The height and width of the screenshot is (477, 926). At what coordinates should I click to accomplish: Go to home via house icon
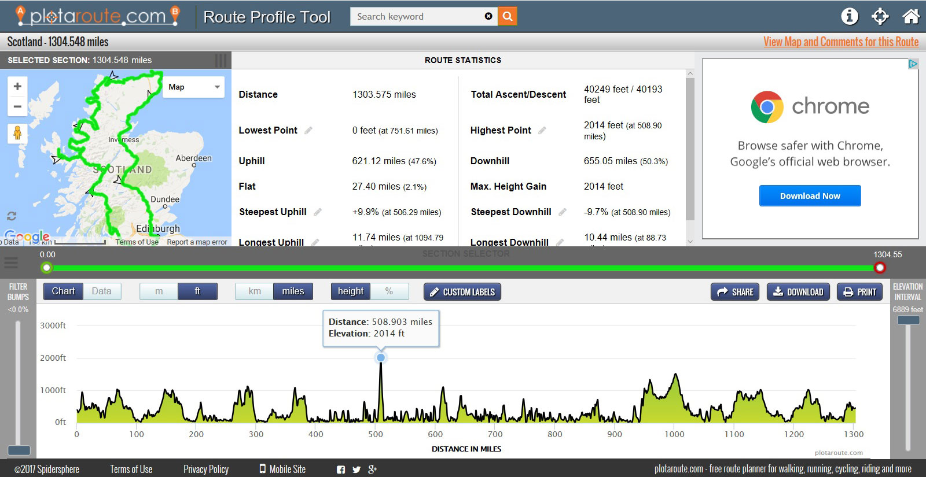911,16
